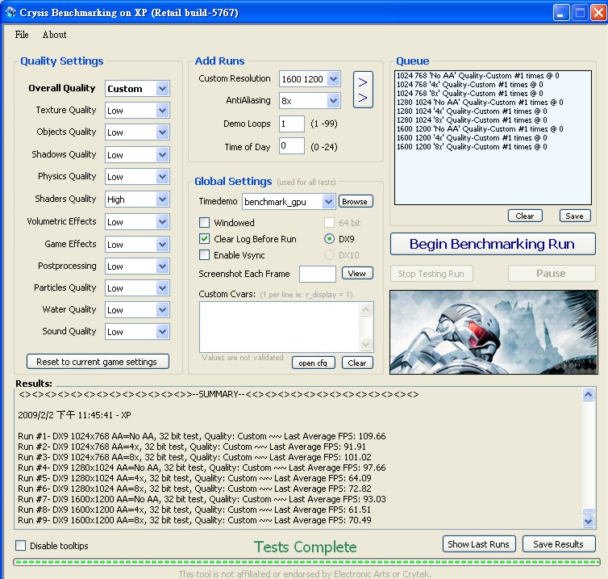Select queue row "1024 768 'No AA' Quality-Custom"
This screenshot has height=579, width=608.
point(477,76)
